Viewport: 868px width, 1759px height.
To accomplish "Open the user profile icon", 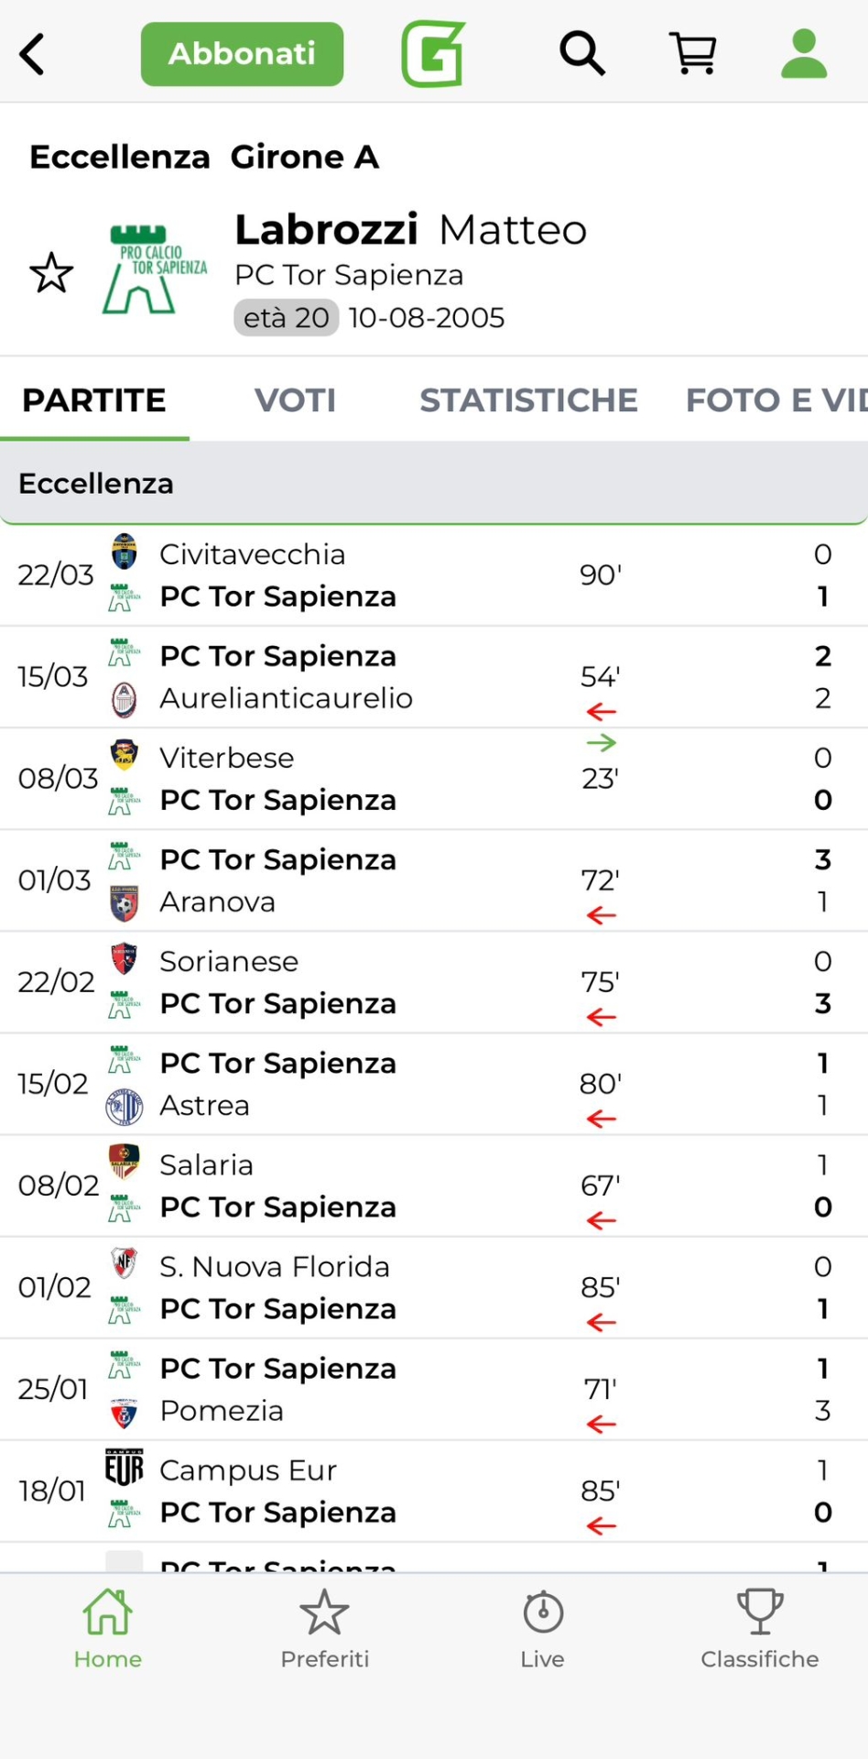I will (x=804, y=54).
